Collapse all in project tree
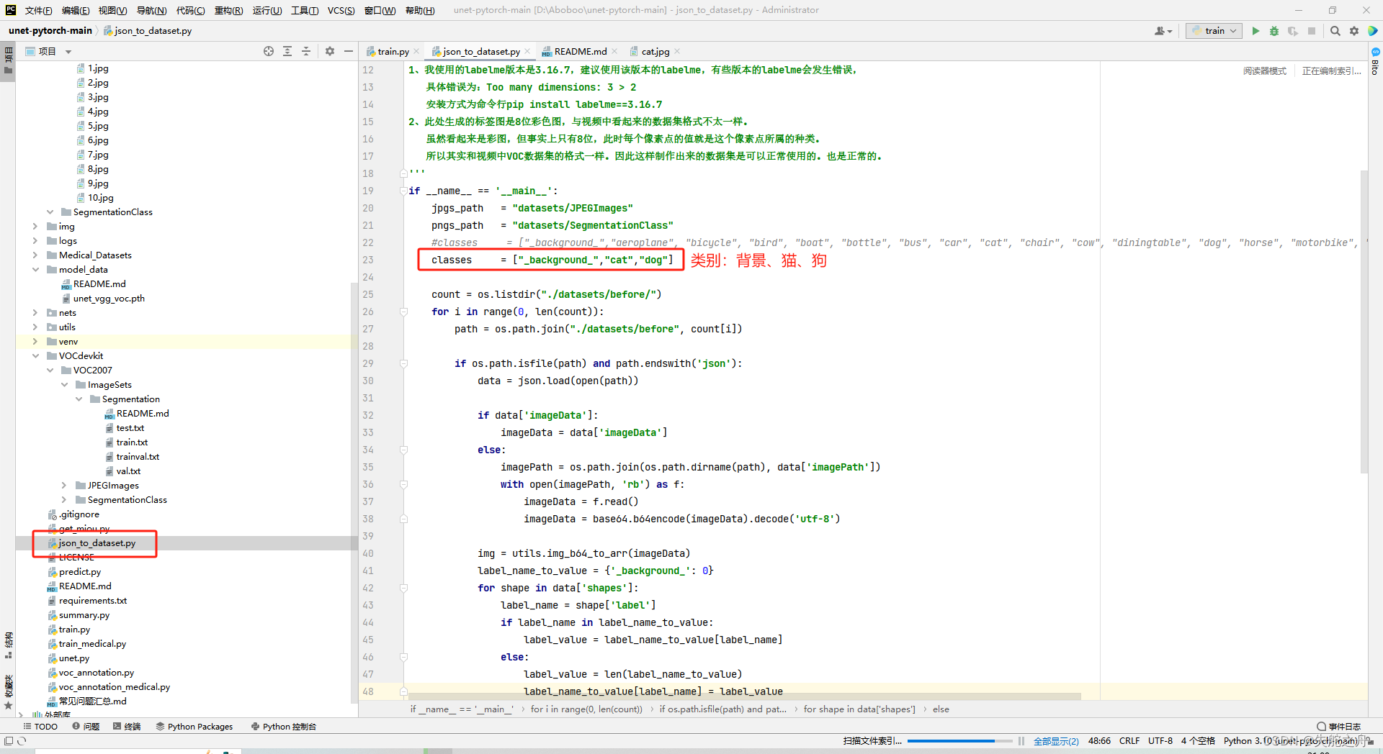The width and height of the screenshot is (1383, 754). click(x=306, y=51)
